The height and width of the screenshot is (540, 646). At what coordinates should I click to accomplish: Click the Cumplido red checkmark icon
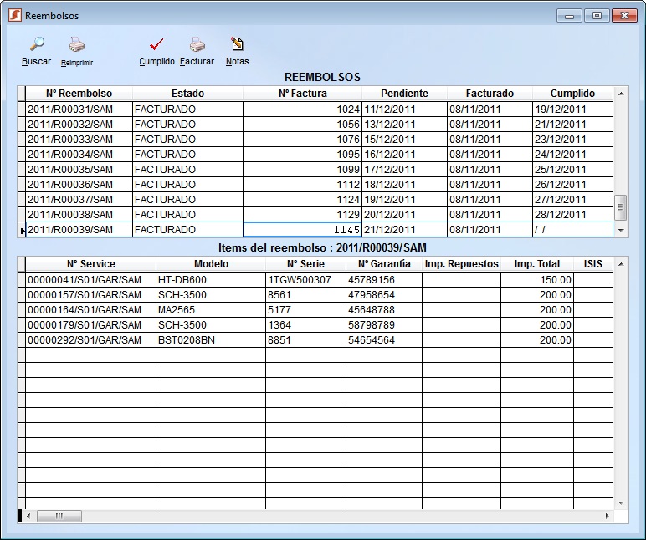pos(156,44)
